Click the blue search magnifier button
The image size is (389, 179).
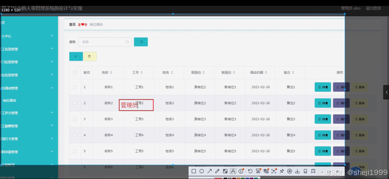coord(141,42)
